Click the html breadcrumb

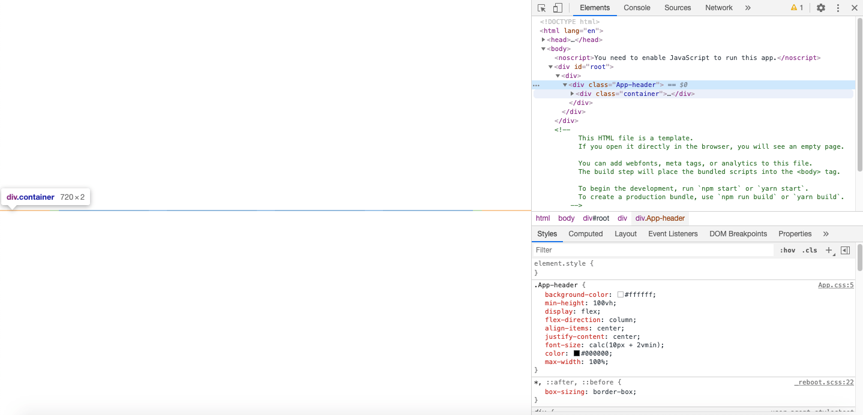(x=543, y=218)
